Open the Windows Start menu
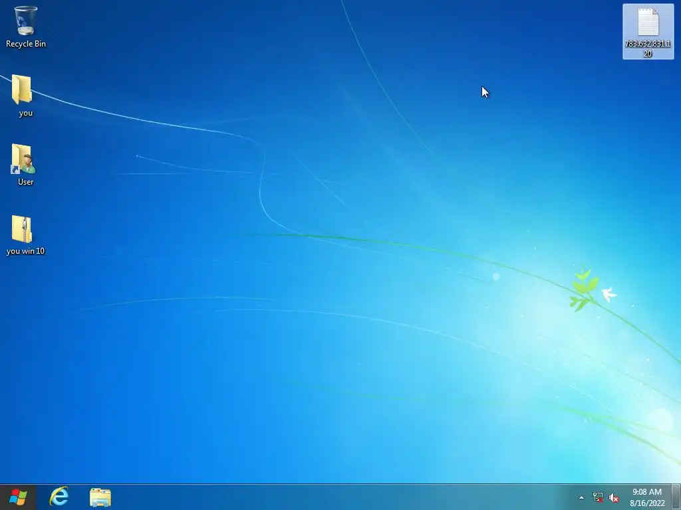 18,497
